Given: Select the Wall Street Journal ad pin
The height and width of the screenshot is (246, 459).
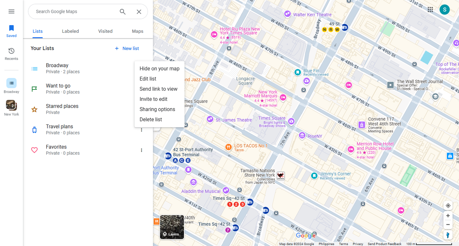Looking at the screenshot, I should click(x=390, y=85).
